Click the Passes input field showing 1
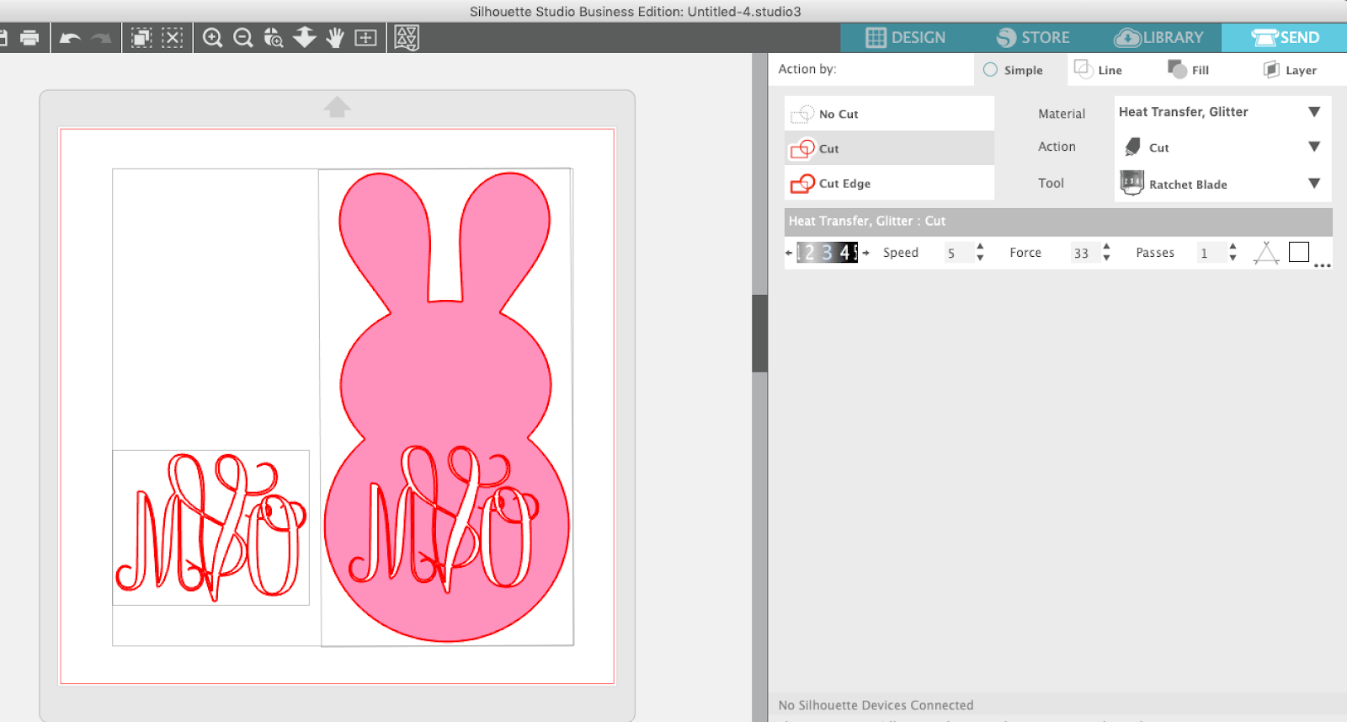 [x=1211, y=253]
